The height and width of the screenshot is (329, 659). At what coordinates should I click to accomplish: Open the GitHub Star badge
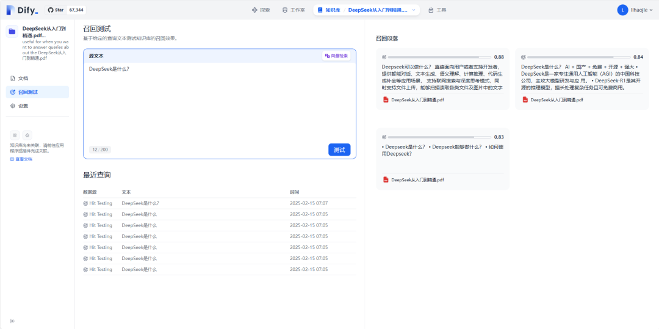pyautogui.click(x=65, y=10)
